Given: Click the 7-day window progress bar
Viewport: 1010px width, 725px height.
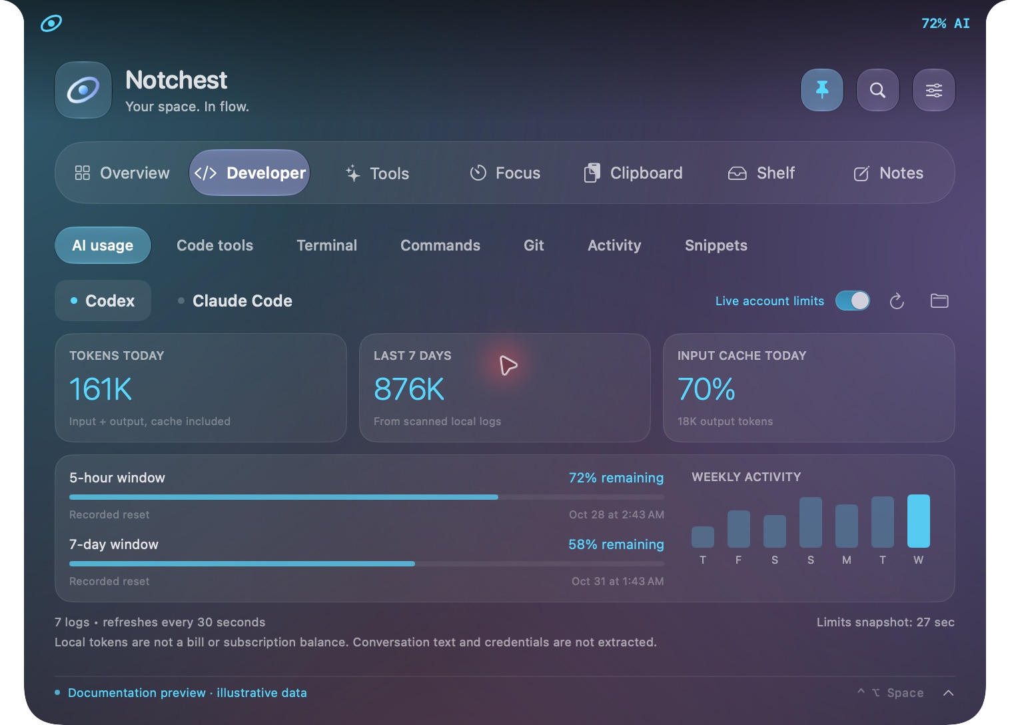Looking at the screenshot, I should pos(366,564).
